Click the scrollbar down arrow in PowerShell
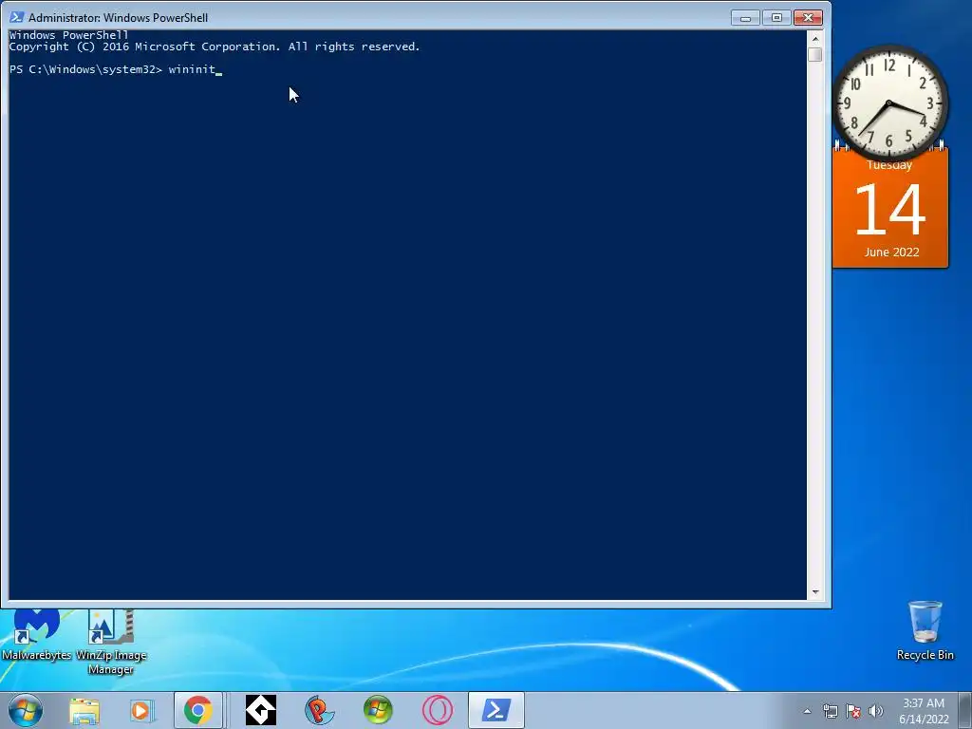Image resolution: width=972 pixels, height=729 pixels. click(x=815, y=592)
